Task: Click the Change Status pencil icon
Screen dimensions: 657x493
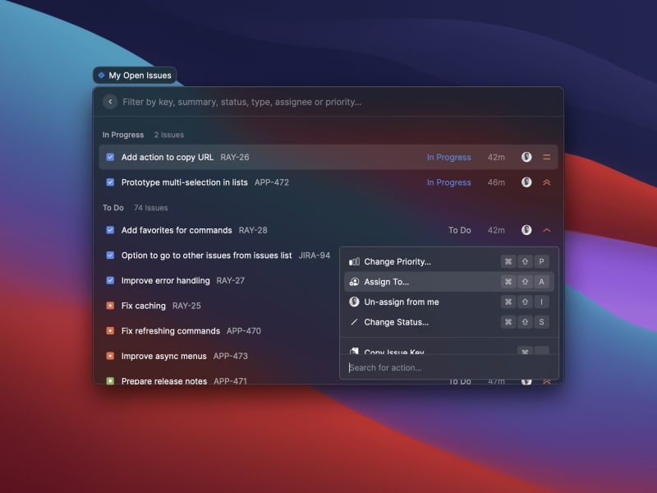Action: (x=354, y=322)
